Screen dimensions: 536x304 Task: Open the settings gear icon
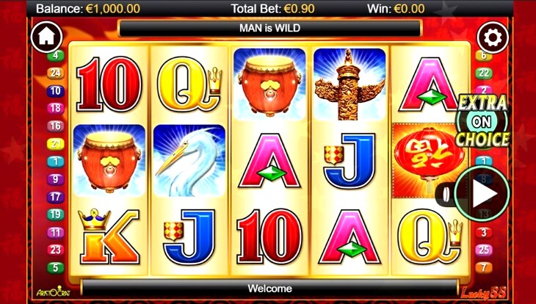(493, 37)
